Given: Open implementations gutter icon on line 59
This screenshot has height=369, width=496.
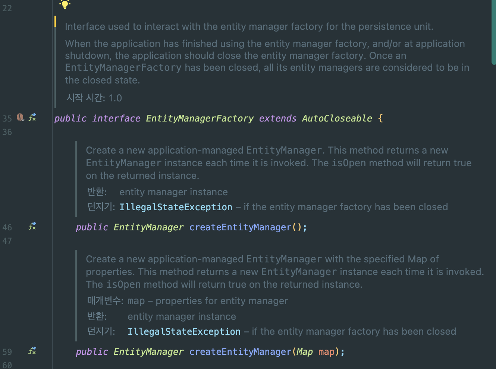Looking at the screenshot, I should coord(32,351).
